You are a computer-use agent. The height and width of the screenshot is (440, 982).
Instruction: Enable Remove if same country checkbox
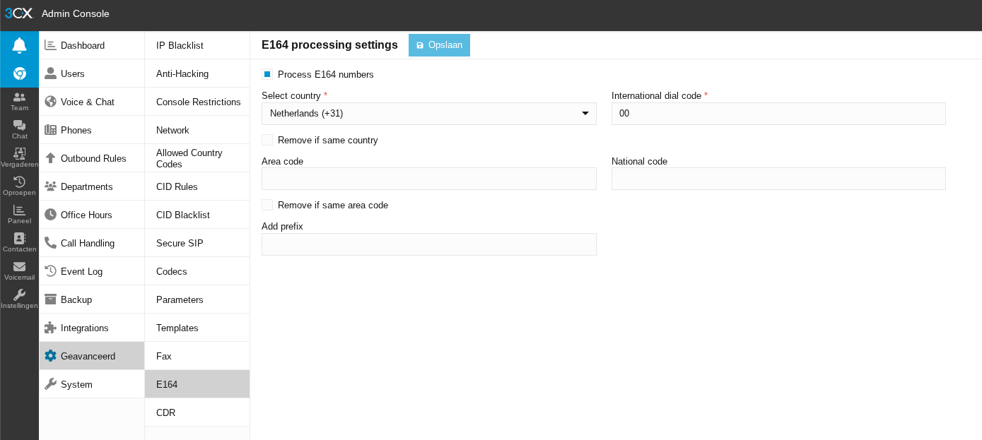point(267,140)
